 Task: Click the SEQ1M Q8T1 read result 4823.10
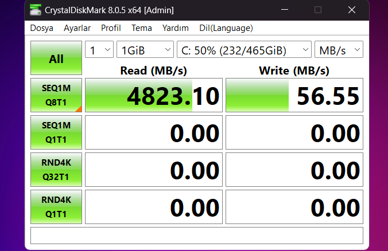pos(154,95)
